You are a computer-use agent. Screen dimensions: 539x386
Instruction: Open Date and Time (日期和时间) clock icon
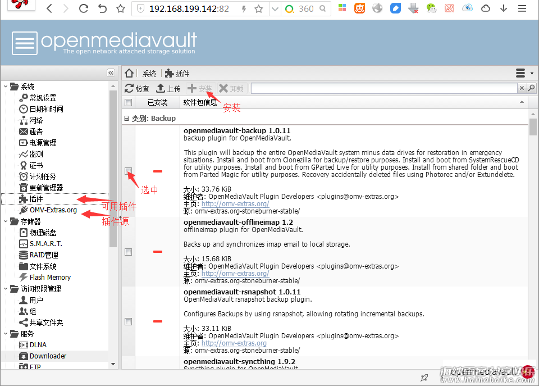[24, 109]
